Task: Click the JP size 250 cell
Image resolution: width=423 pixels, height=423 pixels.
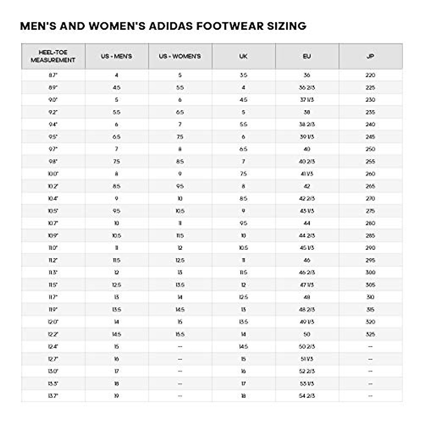Action: 370,149
